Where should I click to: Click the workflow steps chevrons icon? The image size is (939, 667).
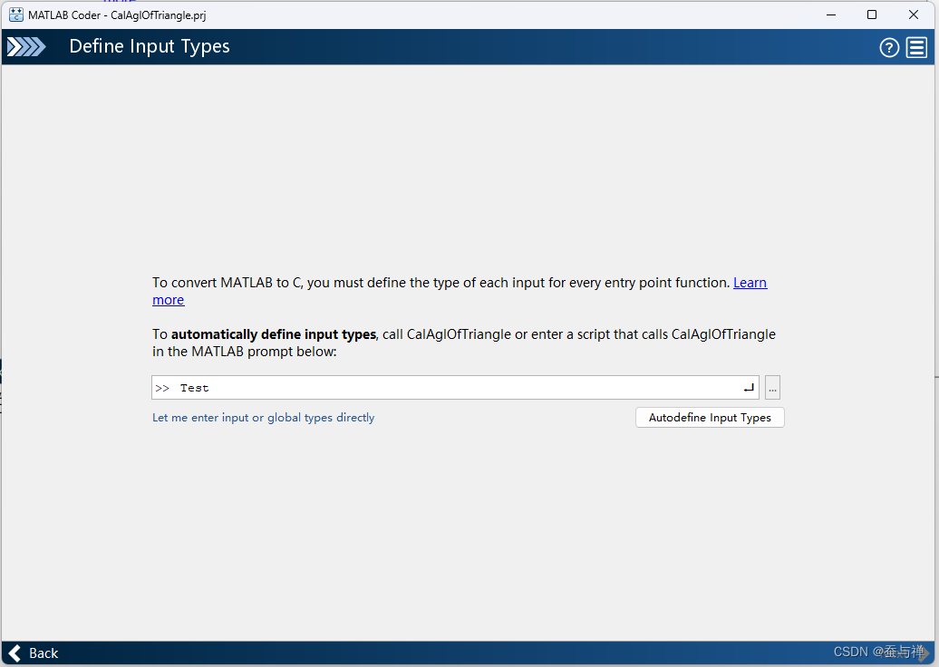pyautogui.click(x=26, y=47)
